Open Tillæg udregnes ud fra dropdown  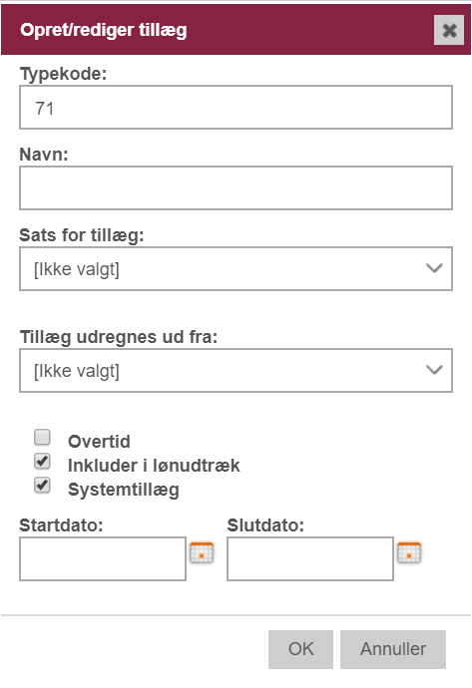(x=236, y=370)
